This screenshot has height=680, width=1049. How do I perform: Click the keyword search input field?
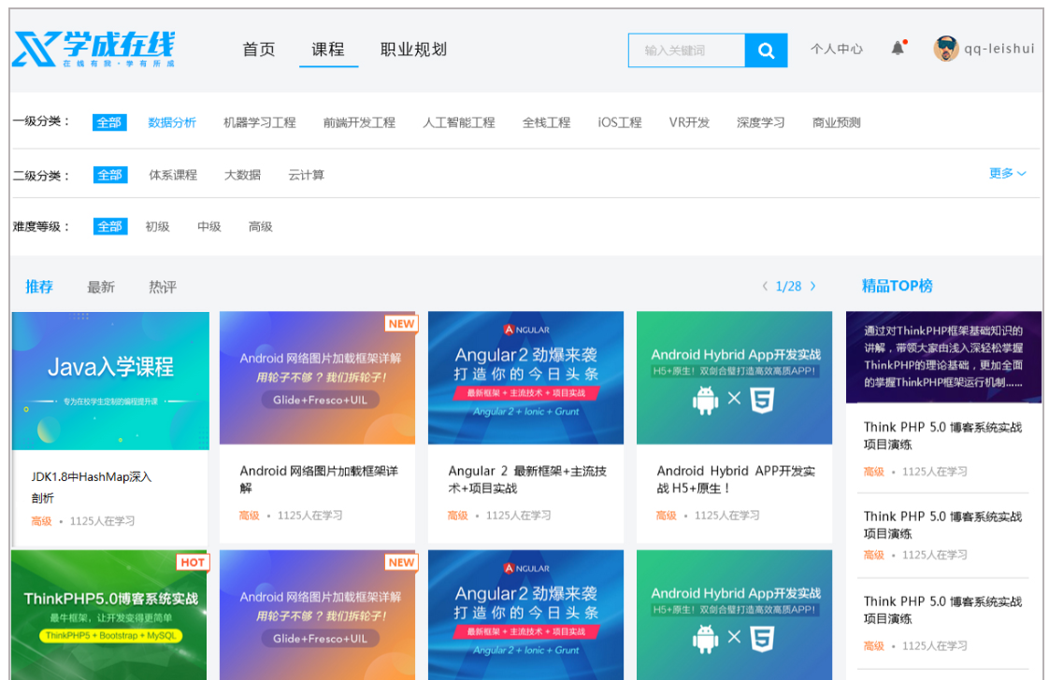click(x=686, y=50)
